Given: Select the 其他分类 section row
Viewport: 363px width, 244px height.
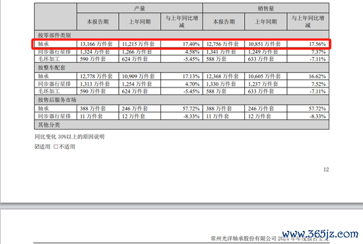Looking at the screenshot, I should click(181, 125).
